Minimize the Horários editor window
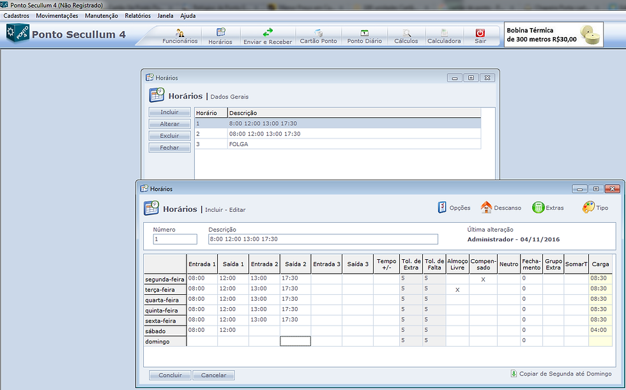This screenshot has width=626, height=390. [580, 189]
